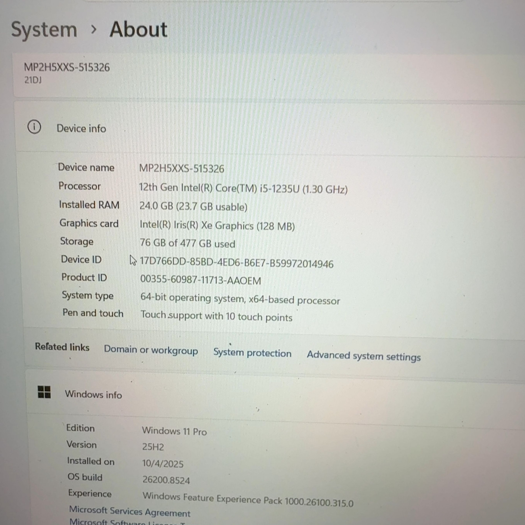525x525 pixels.
Task: Click the About page heading
Action: point(138,30)
